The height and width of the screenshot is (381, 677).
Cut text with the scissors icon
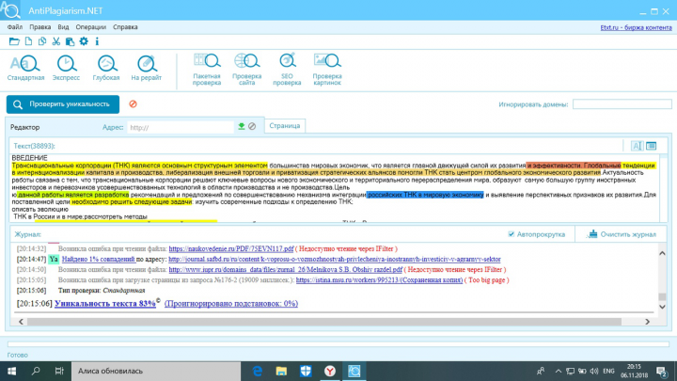[56, 41]
